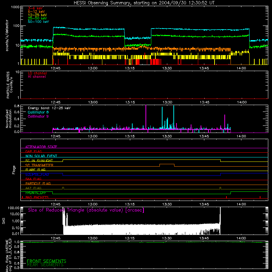The image size is (272, 272).
Task: Click the PARTICLE FLAG label
Action: point(38,184)
